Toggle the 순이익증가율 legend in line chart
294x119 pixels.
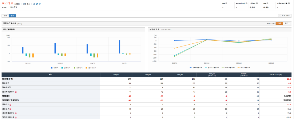(x=243, y=68)
